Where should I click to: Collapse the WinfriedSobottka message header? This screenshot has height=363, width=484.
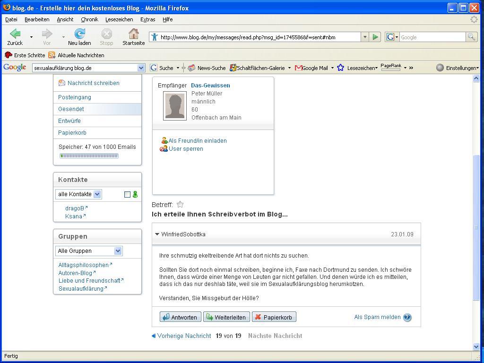[157, 234]
